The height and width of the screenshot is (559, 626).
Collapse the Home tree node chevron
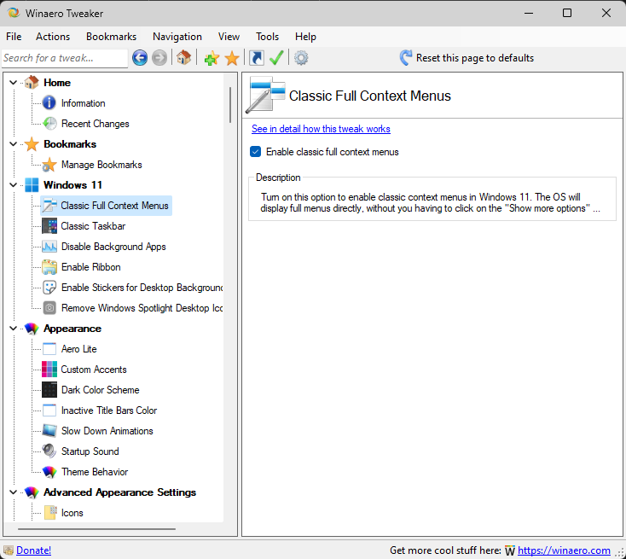13,83
